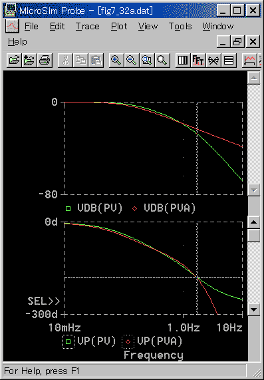Select the VP(PVA) trace legend marker
Image resolution: width=264 pixels, height=380 pixels.
tap(128, 341)
